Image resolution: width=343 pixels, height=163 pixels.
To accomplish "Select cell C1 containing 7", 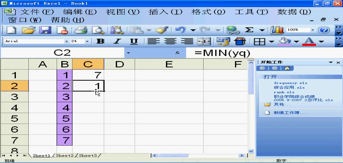I will click(88, 75).
